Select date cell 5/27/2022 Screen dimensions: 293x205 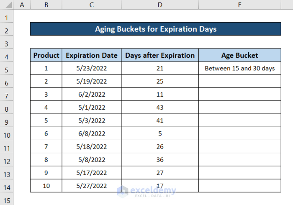(x=92, y=185)
